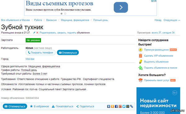The height and width of the screenshot is (114, 186).
Task: Click Выделить объявление link
Action: click(156, 62)
